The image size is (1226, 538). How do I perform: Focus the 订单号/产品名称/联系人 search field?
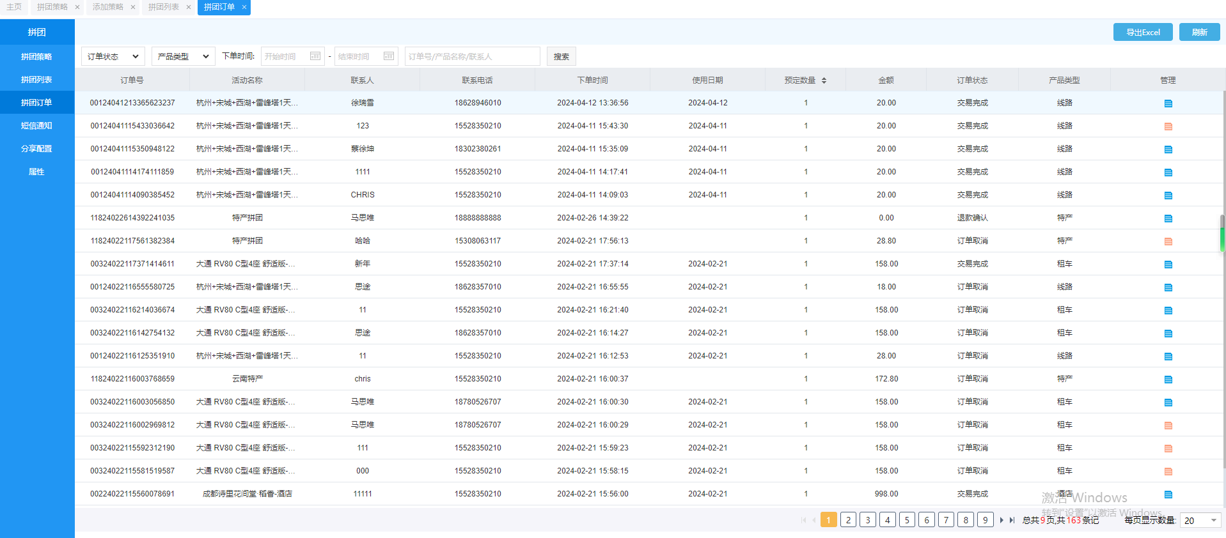[472, 56]
